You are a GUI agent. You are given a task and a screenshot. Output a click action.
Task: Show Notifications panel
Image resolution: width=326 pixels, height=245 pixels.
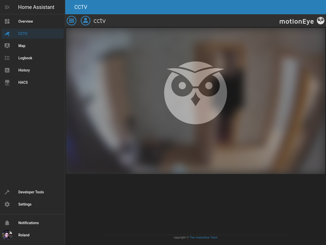33,223
